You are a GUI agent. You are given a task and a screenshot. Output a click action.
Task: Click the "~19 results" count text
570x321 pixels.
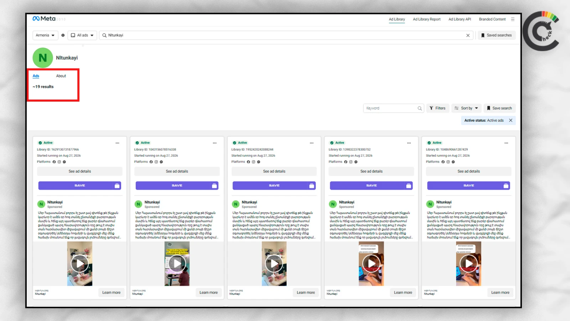pos(43,87)
